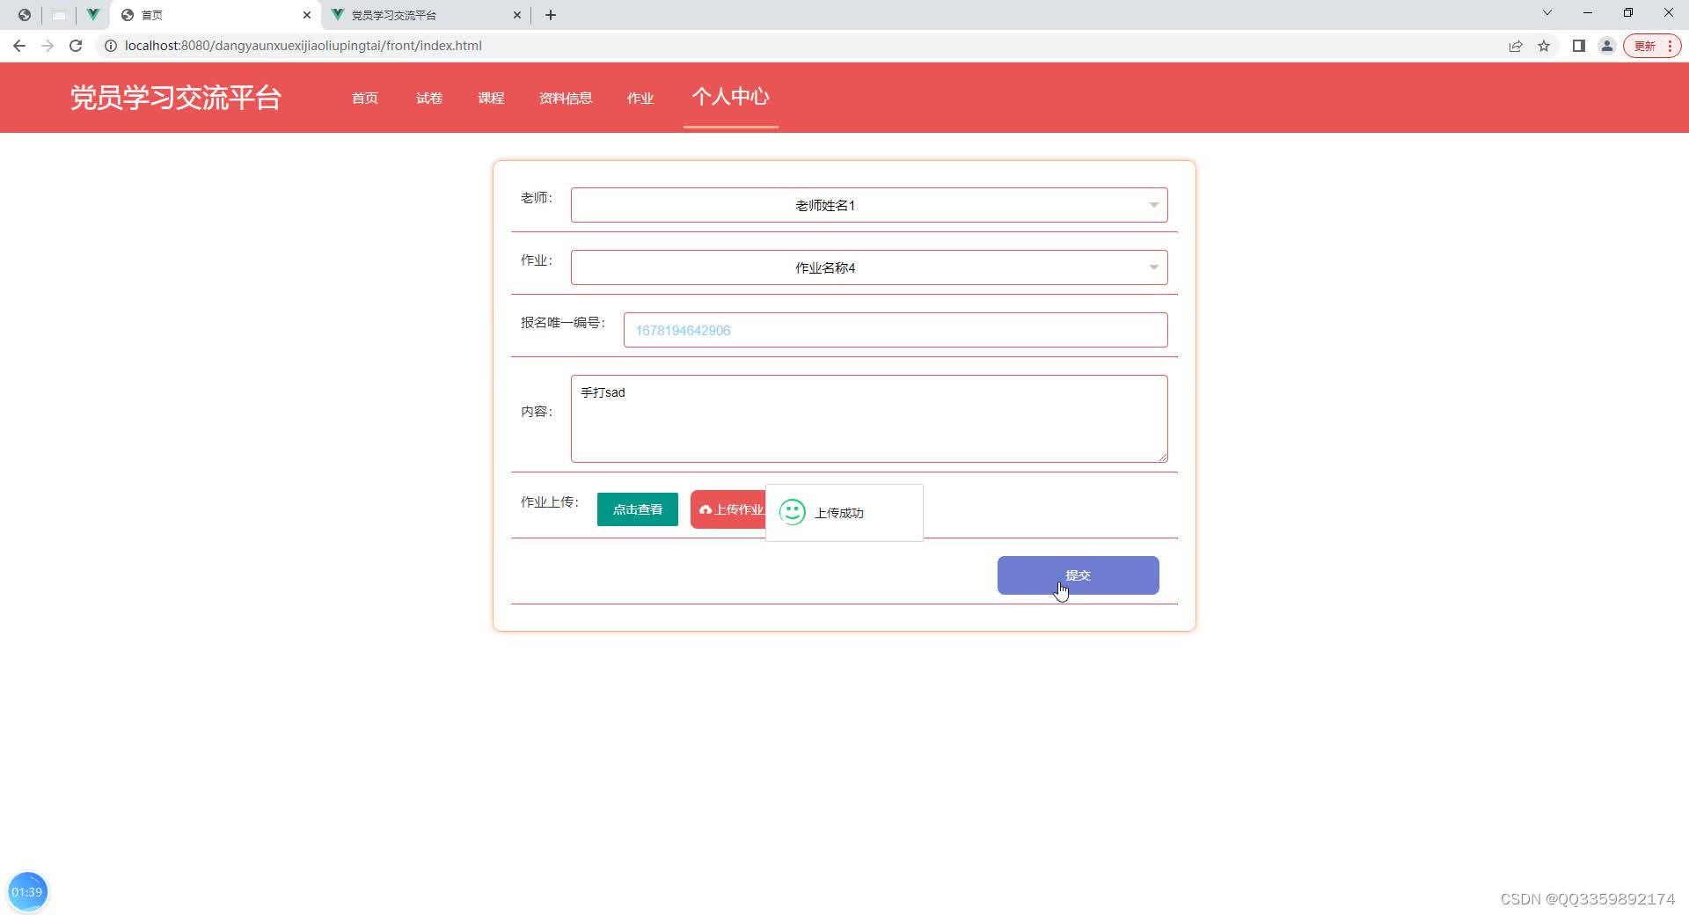Click the 老师: field label

[537, 198]
